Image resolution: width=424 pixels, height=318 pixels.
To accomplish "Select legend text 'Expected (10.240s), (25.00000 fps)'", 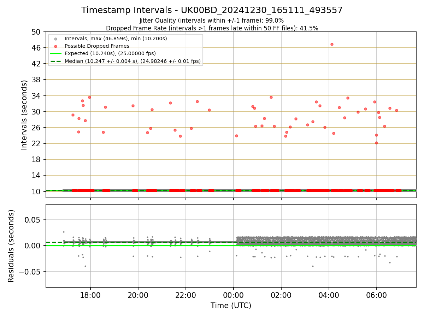I will coord(110,54).
